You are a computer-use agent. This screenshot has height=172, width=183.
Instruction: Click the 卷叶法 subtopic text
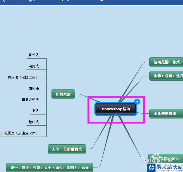pyautogui.click(x=34, y=122)
